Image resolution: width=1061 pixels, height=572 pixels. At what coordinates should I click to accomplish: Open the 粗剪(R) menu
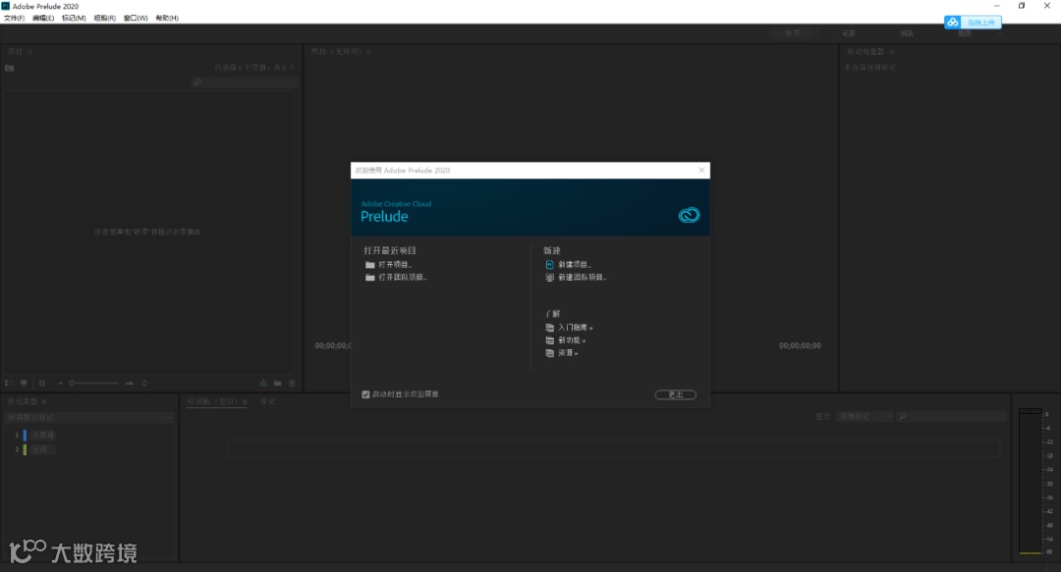point(104,19)
